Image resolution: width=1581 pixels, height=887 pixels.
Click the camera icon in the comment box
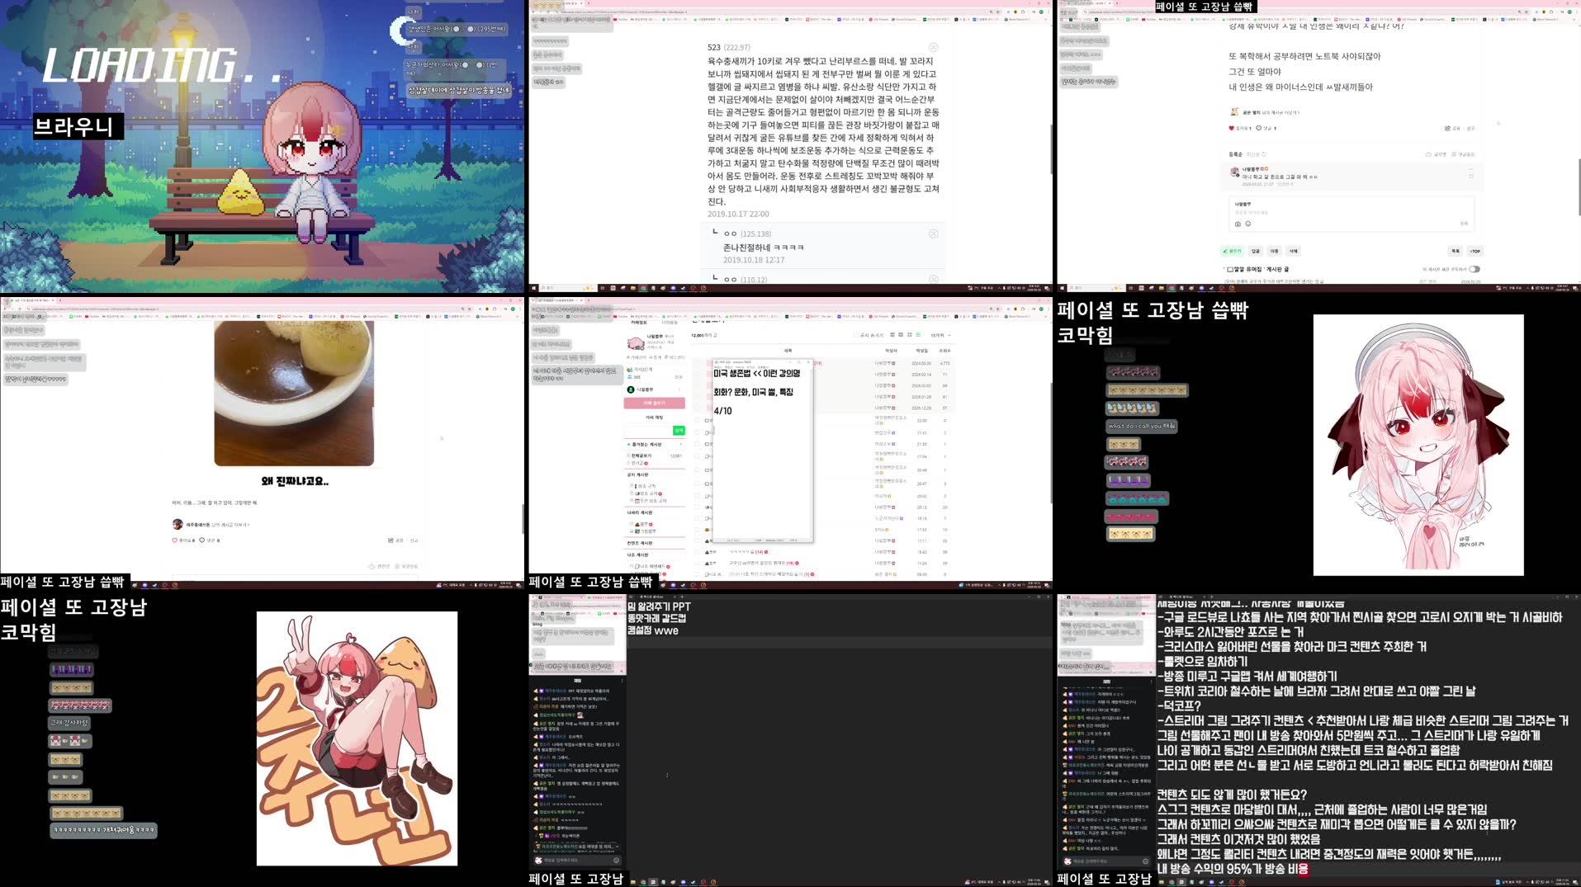1237,224
